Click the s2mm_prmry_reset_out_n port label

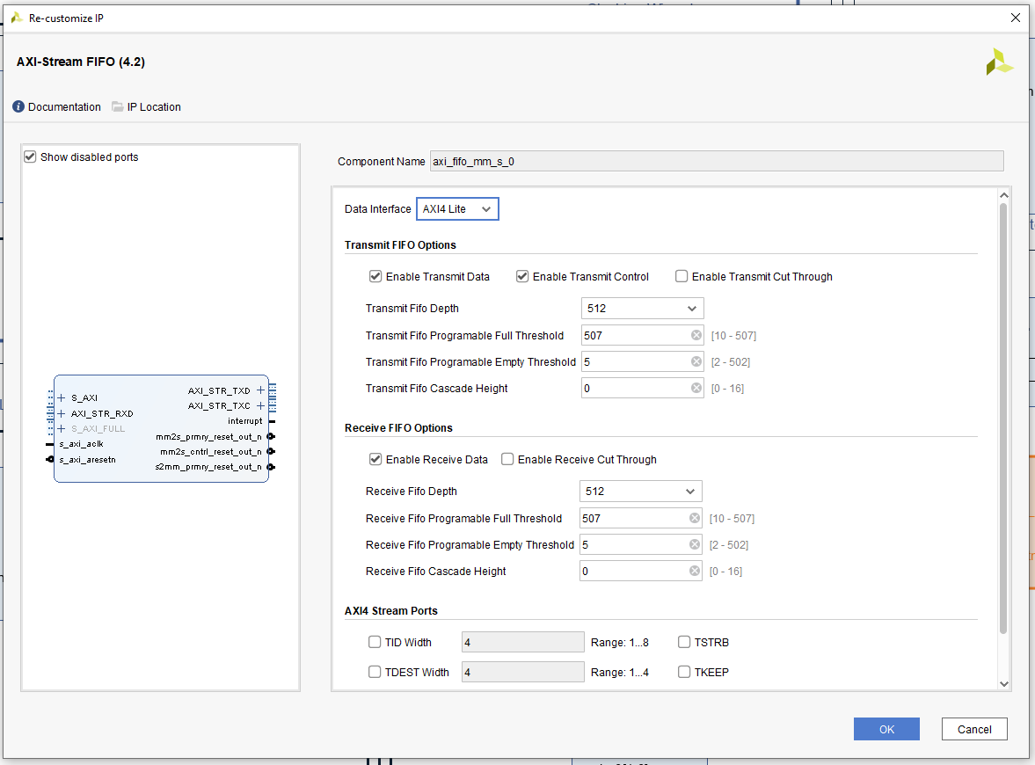(x=208, y=467)
